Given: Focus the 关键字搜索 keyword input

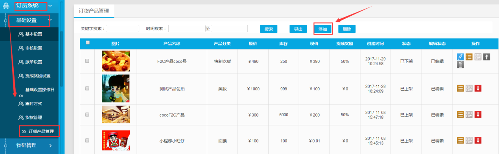Looking at the screenshot, I should coord(122,28).
